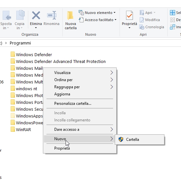Click the Proprietà checkmark icon in ribbon
The height and width of the screenshot is (184, 181).
[129, 15]
